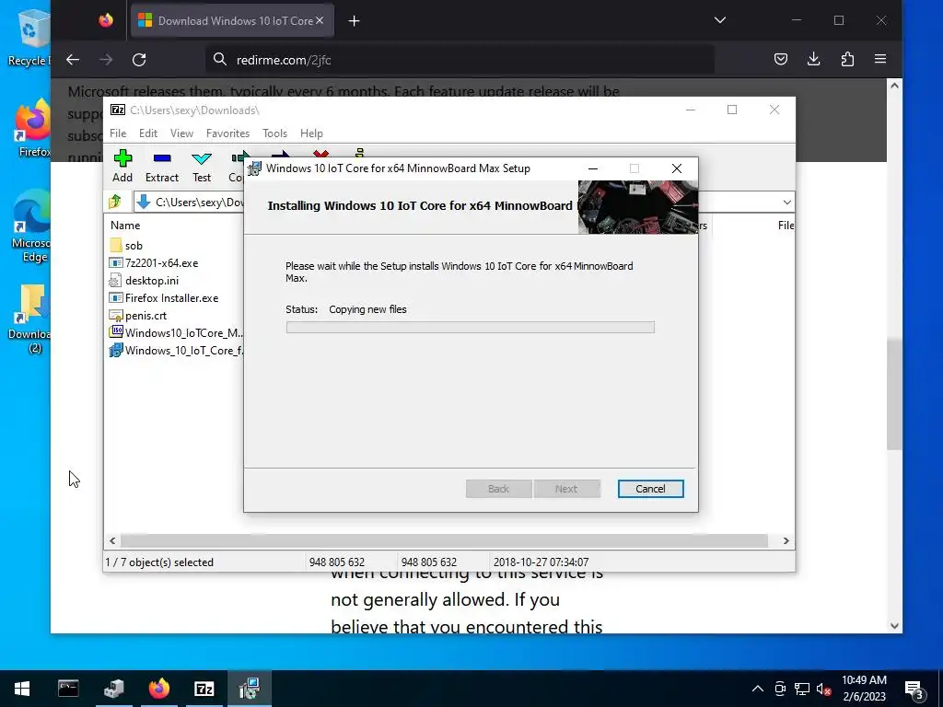Select the Download Windows 10 IoT Core tab

(232, 20)
